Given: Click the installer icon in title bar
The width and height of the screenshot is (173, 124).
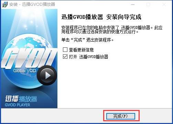Looking at the screenshot, I should 5,4.
